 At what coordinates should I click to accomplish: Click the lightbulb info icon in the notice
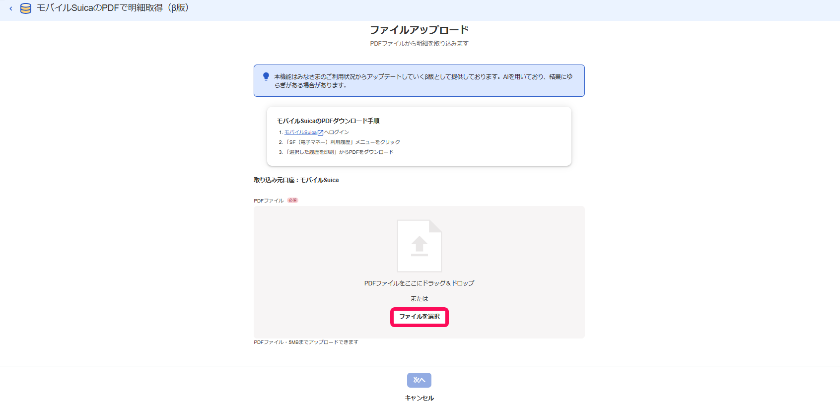(x=266, y=76)
